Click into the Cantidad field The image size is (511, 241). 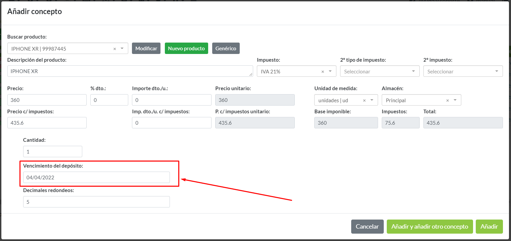pos(52,152)
